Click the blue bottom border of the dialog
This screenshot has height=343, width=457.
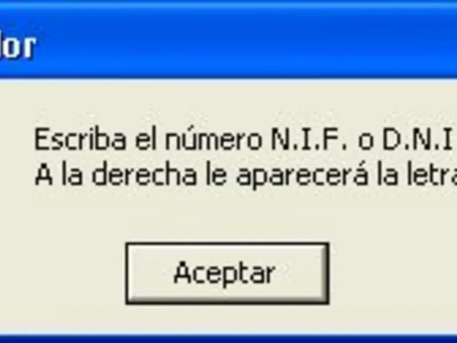tap(228, 339)
